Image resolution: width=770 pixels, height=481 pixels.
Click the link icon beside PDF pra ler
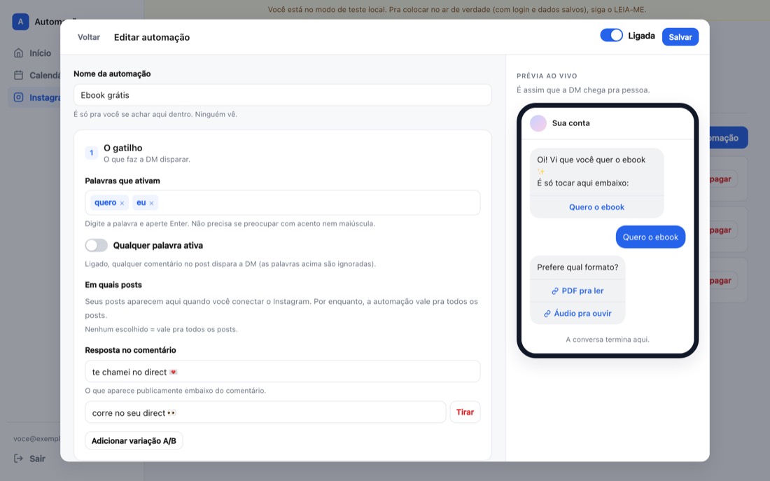click(x=555, y=291)
